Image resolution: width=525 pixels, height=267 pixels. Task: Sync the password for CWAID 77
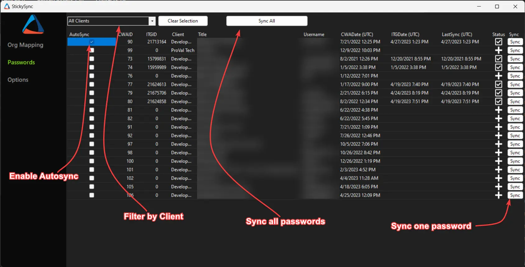(x=515, y=84)
